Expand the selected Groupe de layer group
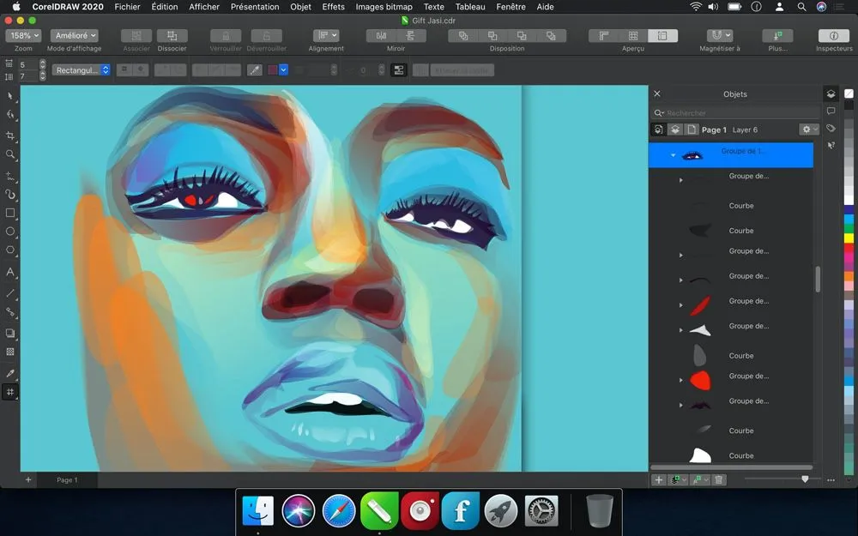Viewport: 858px width, 536px height. coord(673,155)
